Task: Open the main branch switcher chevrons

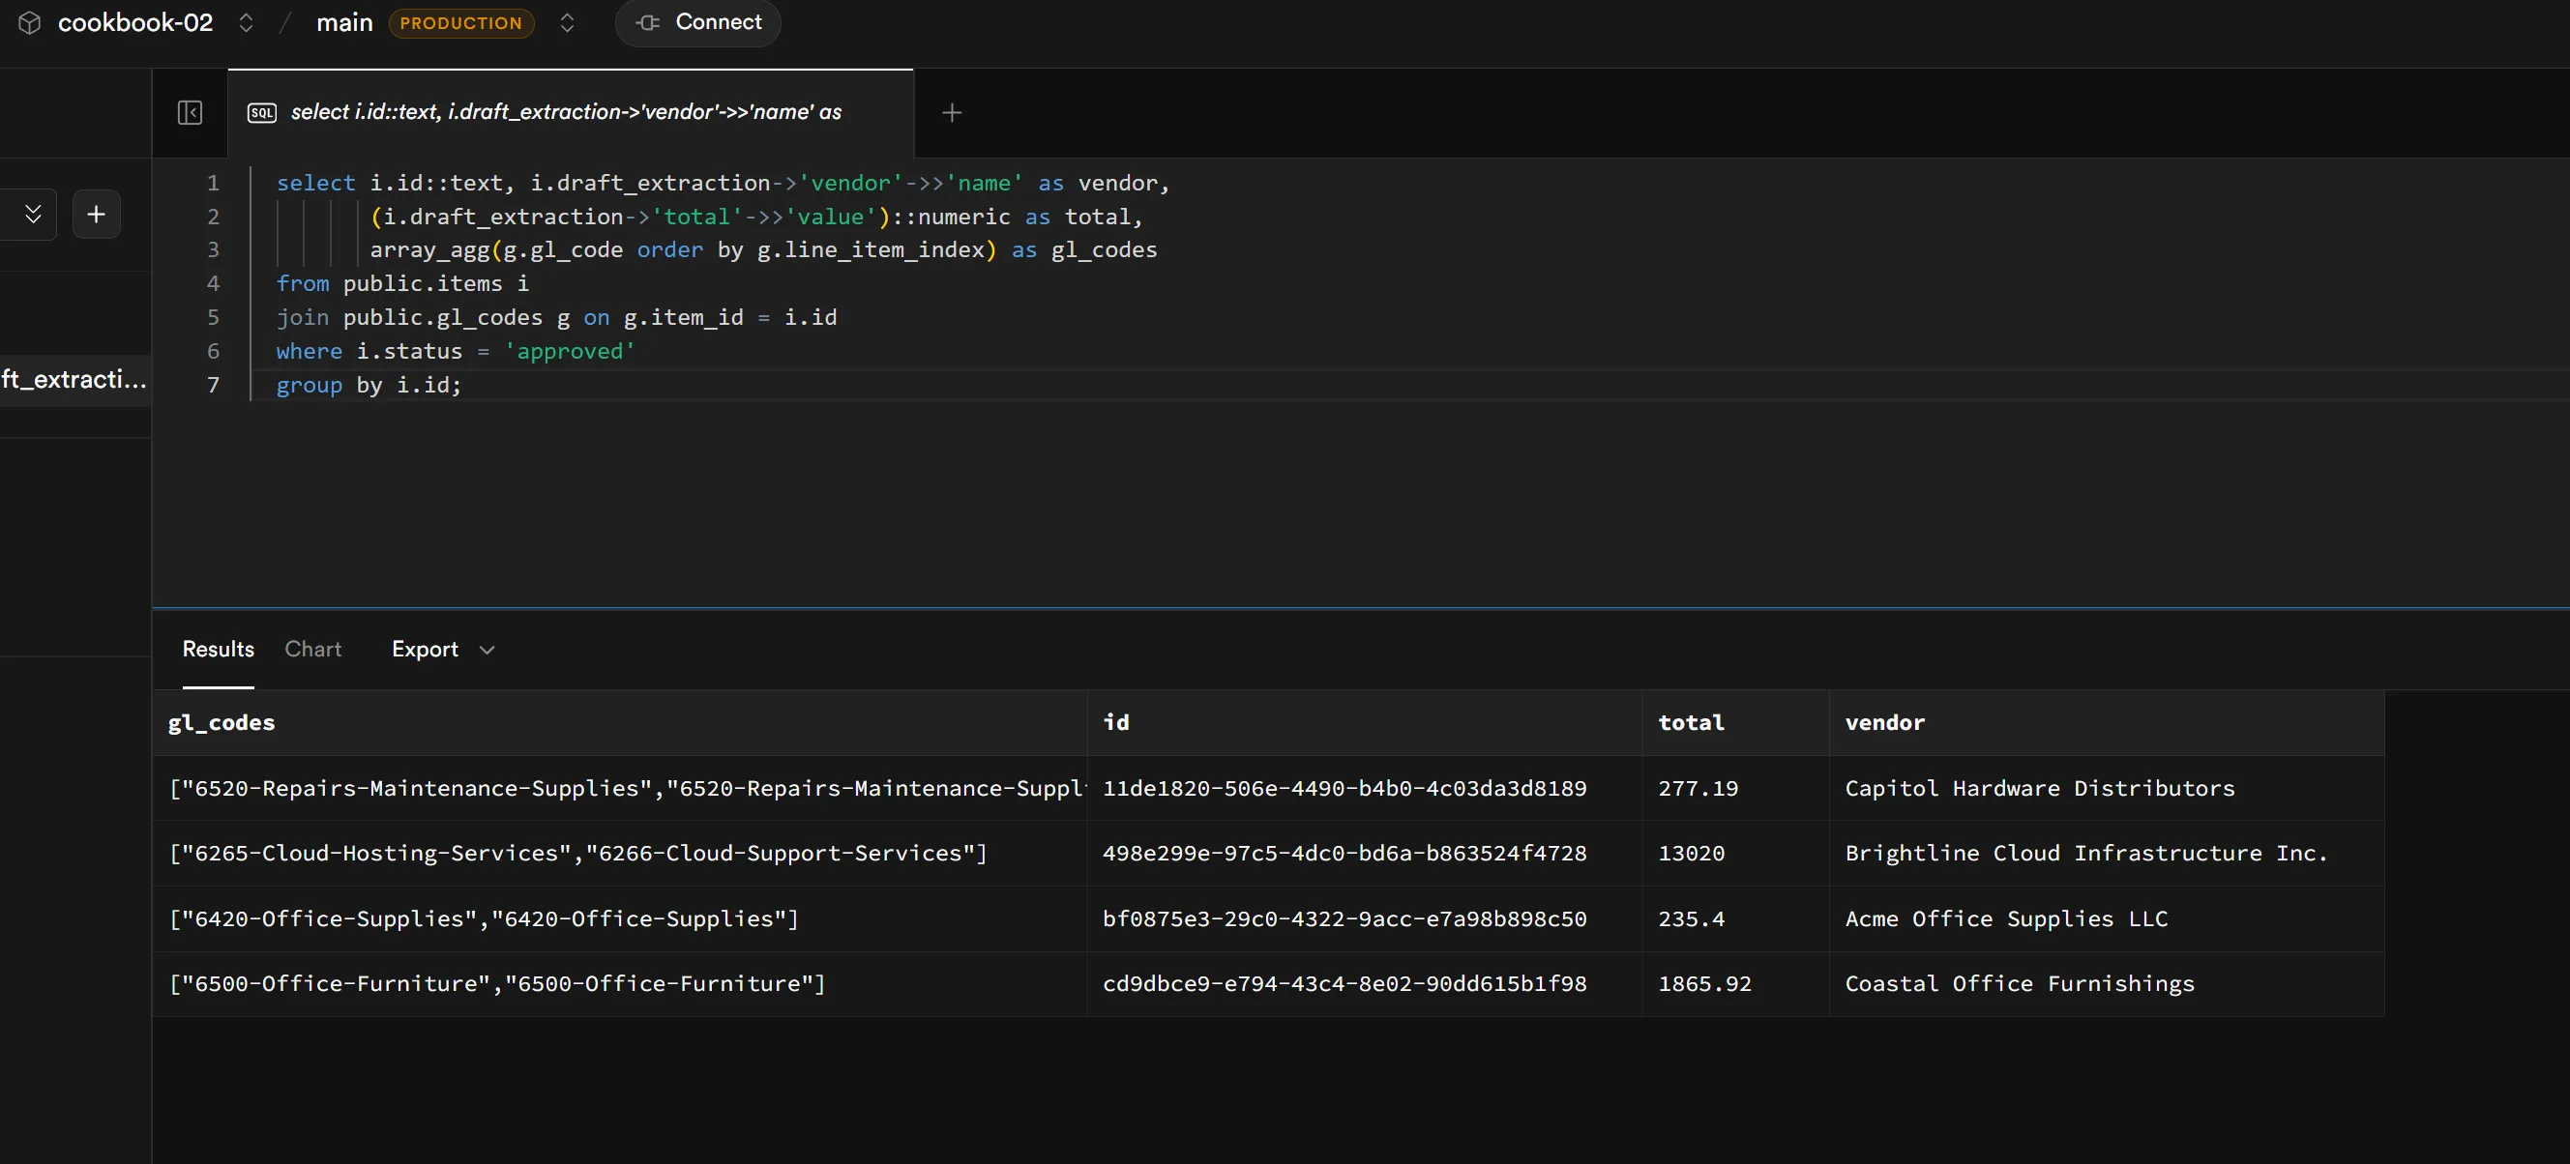Action: tap(567, 22)
